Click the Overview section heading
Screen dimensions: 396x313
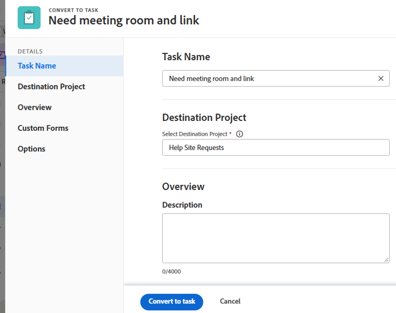pos(183,186)
